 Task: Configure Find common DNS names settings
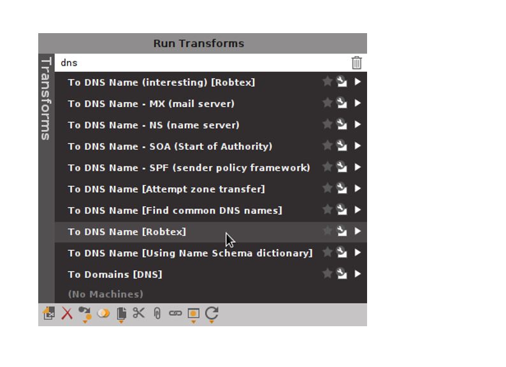pyautogui.click(x=342, y=210)
